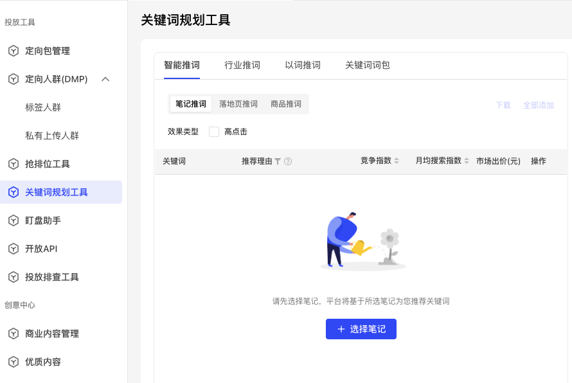Click the cube icon beside 抢排位工具
572x383 pixels.
point(13,164)
